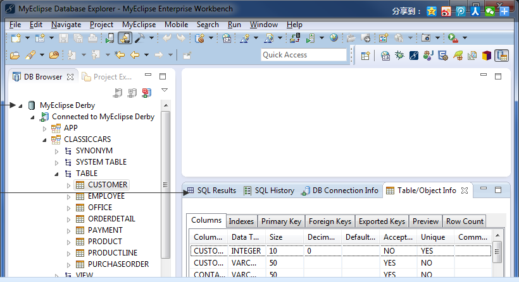519x282 pixels.
Task: Expand the CUSTOMER table node
Action: (68, 185)
